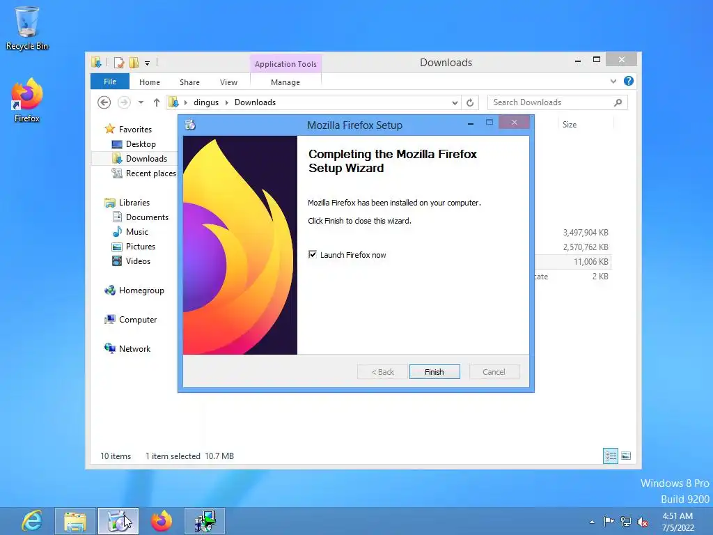Image resolution: width=713 pixels, height=535 pixels.
Task: Open the Documents library
Action: tap(147, 217)
